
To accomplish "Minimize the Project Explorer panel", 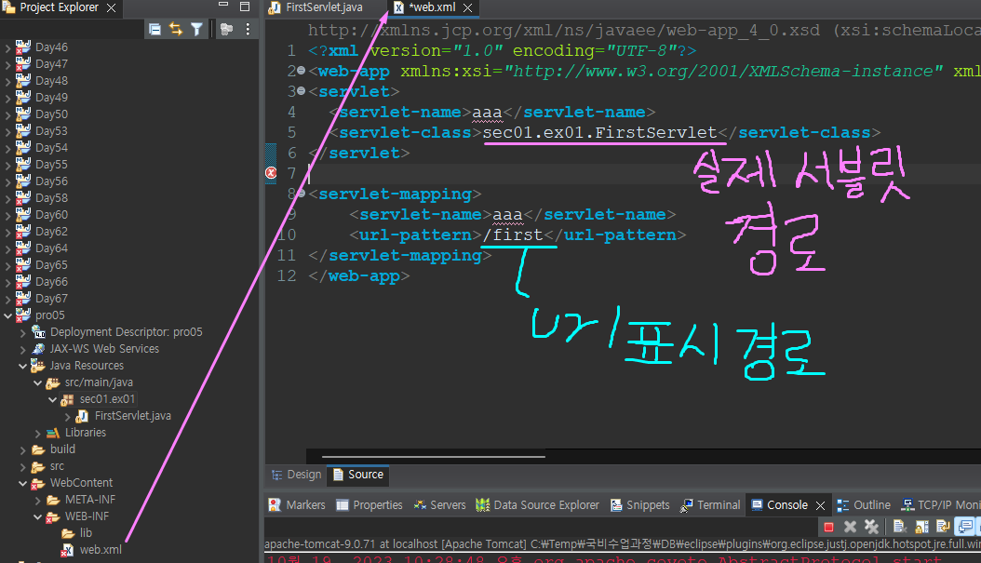I will (223, 5).
